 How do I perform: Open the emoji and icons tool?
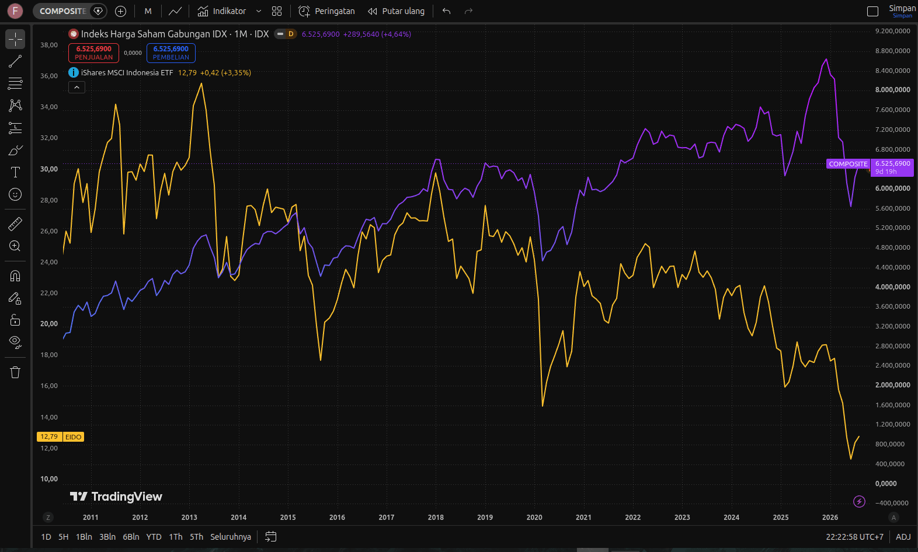click(x=15, y=194)
